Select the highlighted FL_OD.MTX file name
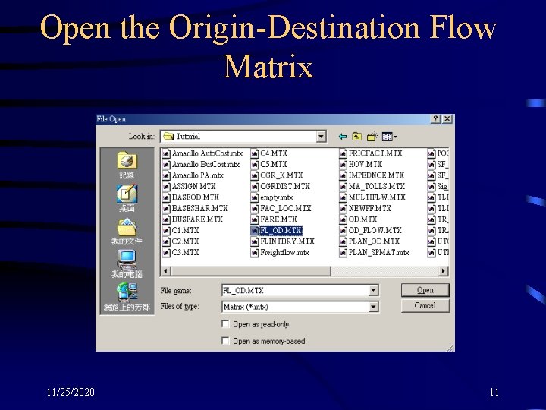This screenshot has height=410, width=546. (x=281, y=231)
